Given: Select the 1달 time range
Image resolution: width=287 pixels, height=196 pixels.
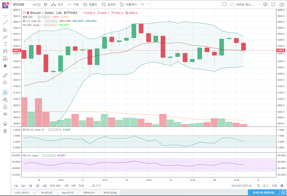Looking at the screenshot, I should point(30,186).
